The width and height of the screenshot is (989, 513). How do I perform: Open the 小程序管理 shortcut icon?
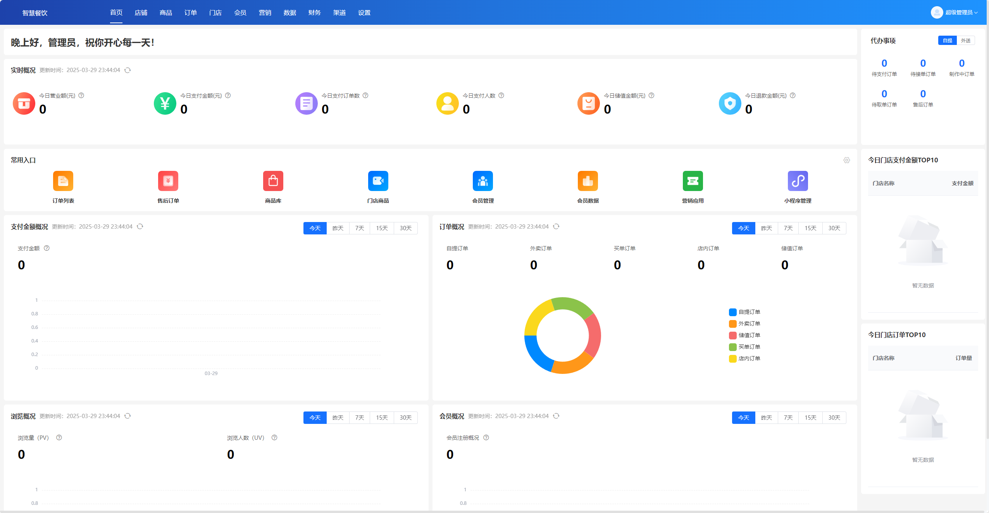pos(798,181)
